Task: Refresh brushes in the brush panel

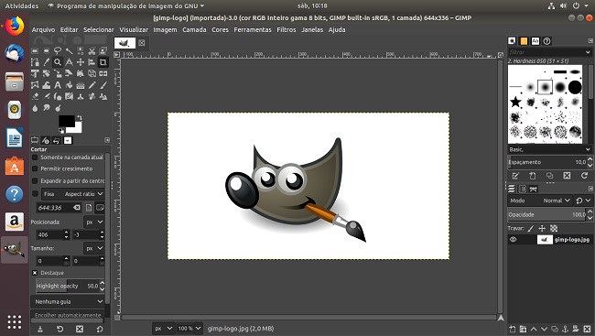Action: point(584,176)
